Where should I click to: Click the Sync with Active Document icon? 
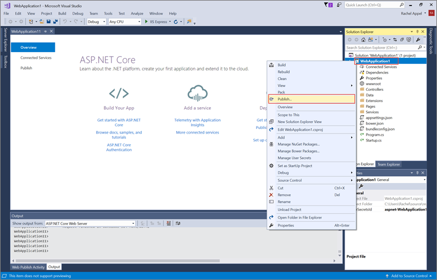click(x=395, y=40)
